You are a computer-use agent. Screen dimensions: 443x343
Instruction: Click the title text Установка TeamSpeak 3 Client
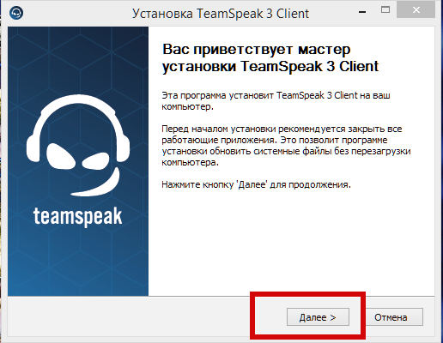[x=221, y=14]
